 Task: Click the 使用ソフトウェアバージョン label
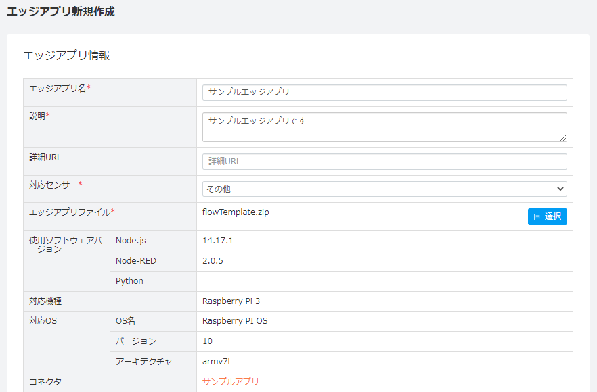point(66,245)
